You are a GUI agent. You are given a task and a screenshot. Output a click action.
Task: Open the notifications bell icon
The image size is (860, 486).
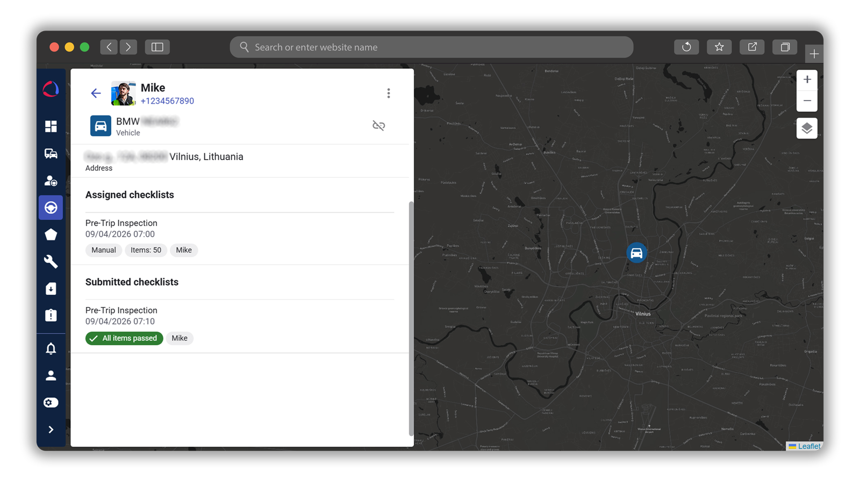tap(51, 349)
